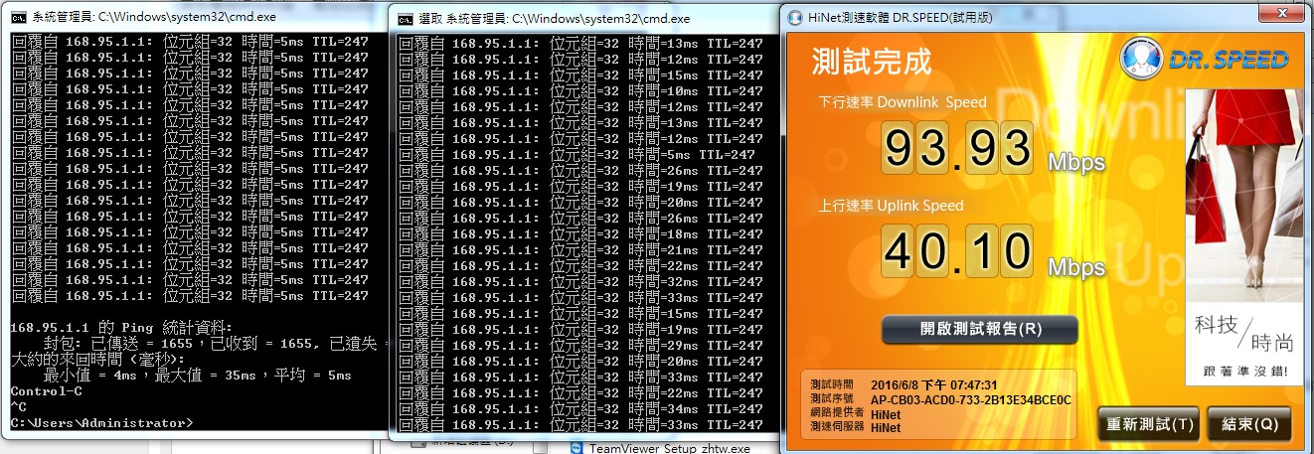Viewport: 1314px width, 454px height.
Task: Click the Mbps unit beside downlink speed
Action: click(1075, 163)
